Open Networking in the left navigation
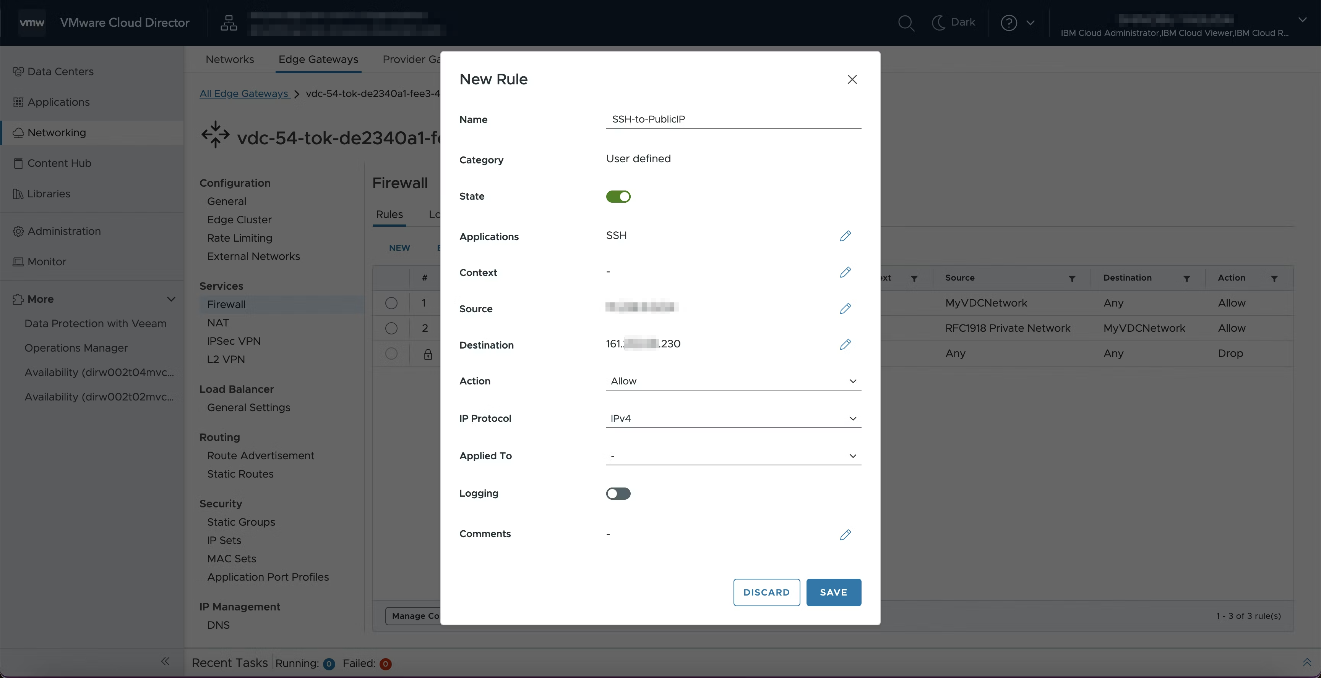 point(57,132)
